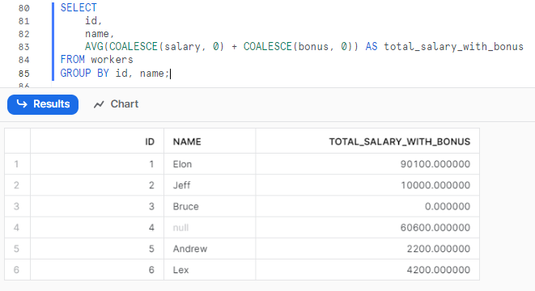Click the ID cell with value 5
The image size is (535, 291).
[x=97, y=249]
